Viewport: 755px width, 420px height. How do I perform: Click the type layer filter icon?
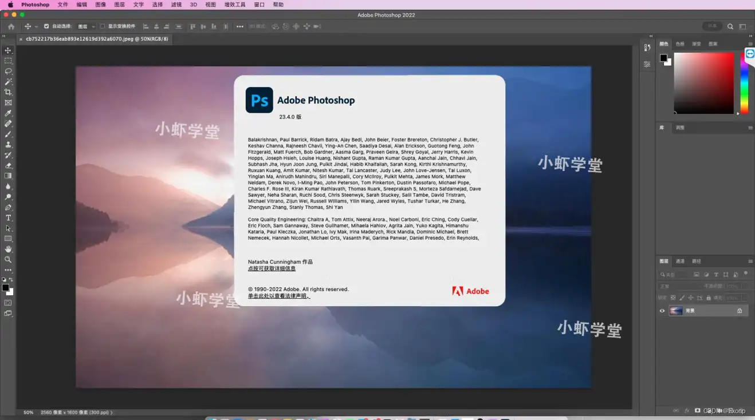click(x=716, y=275)
